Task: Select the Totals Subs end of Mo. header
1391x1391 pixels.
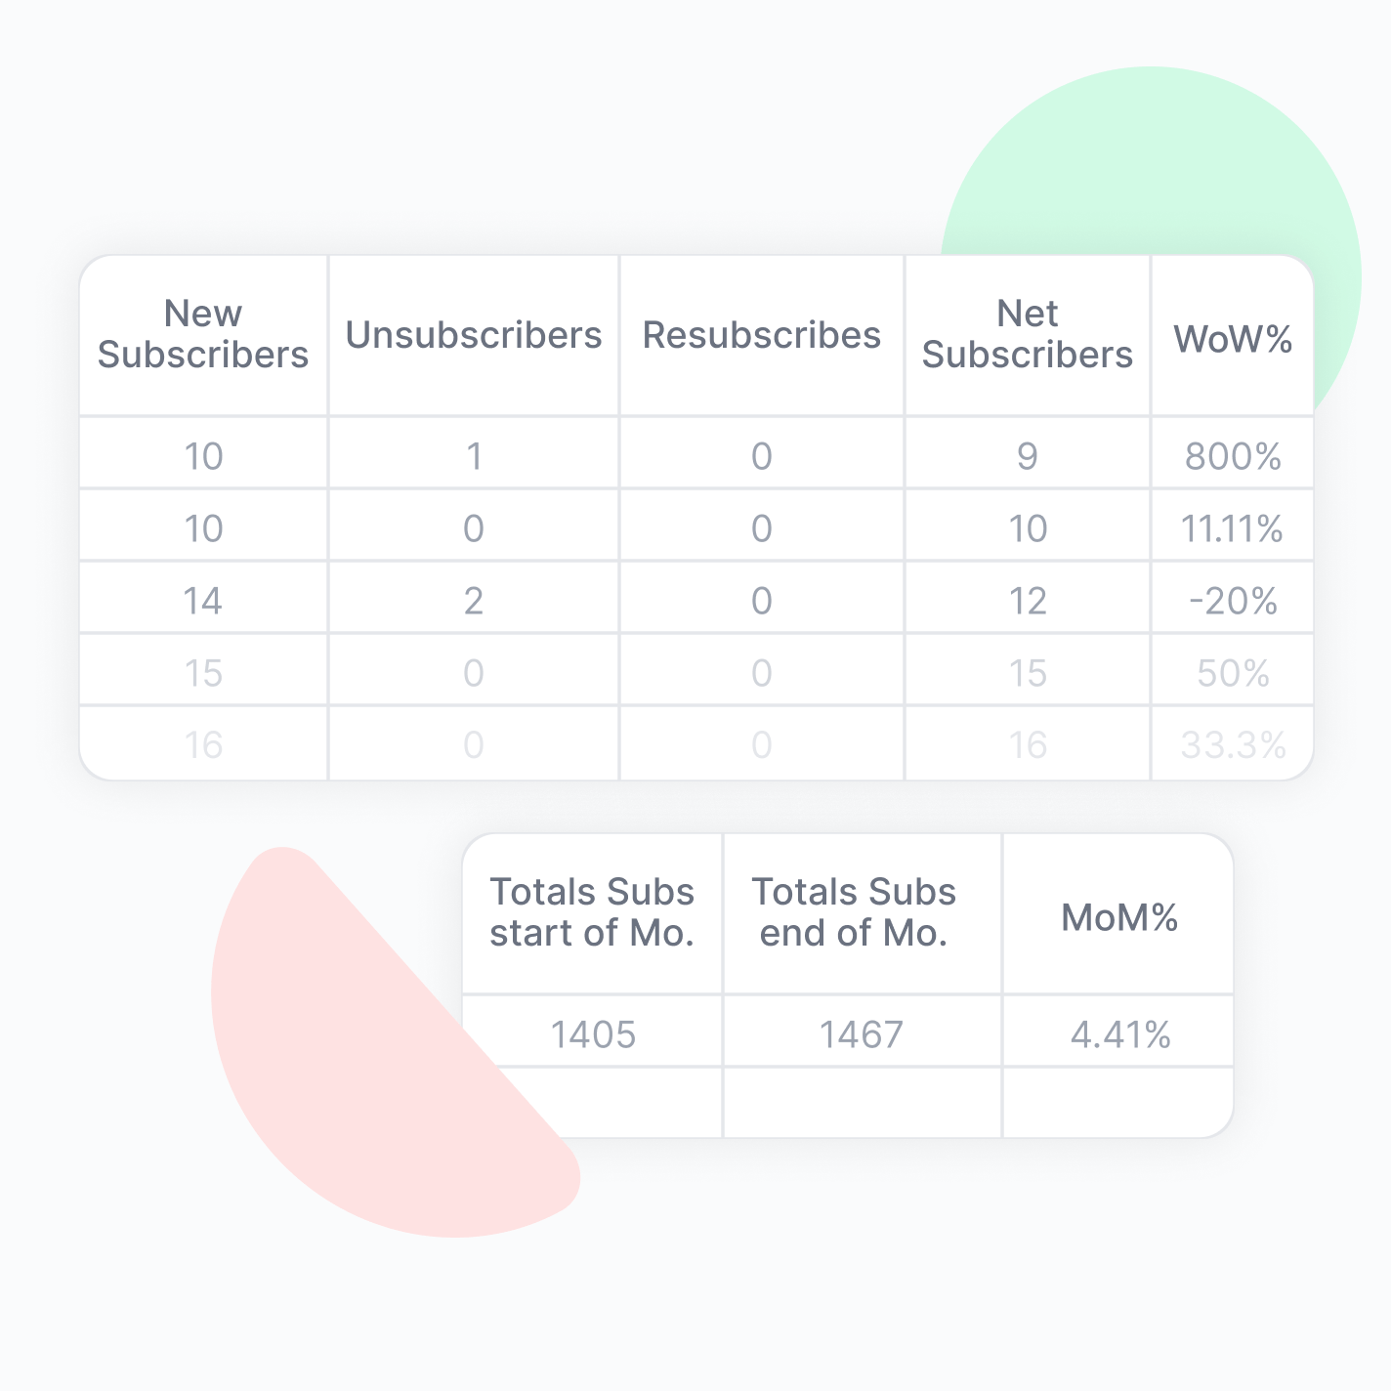Action: (x=855, y=912)
